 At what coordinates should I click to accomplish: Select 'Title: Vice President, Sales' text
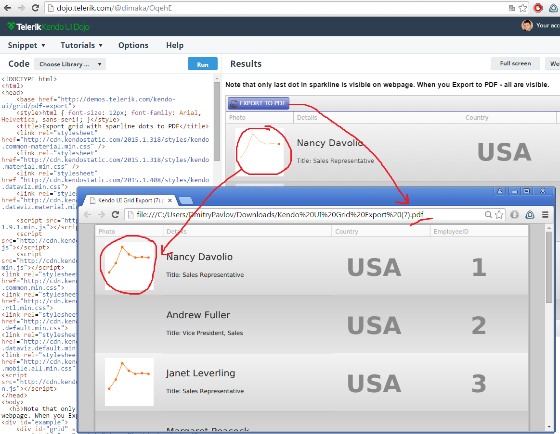coord(204,333)
